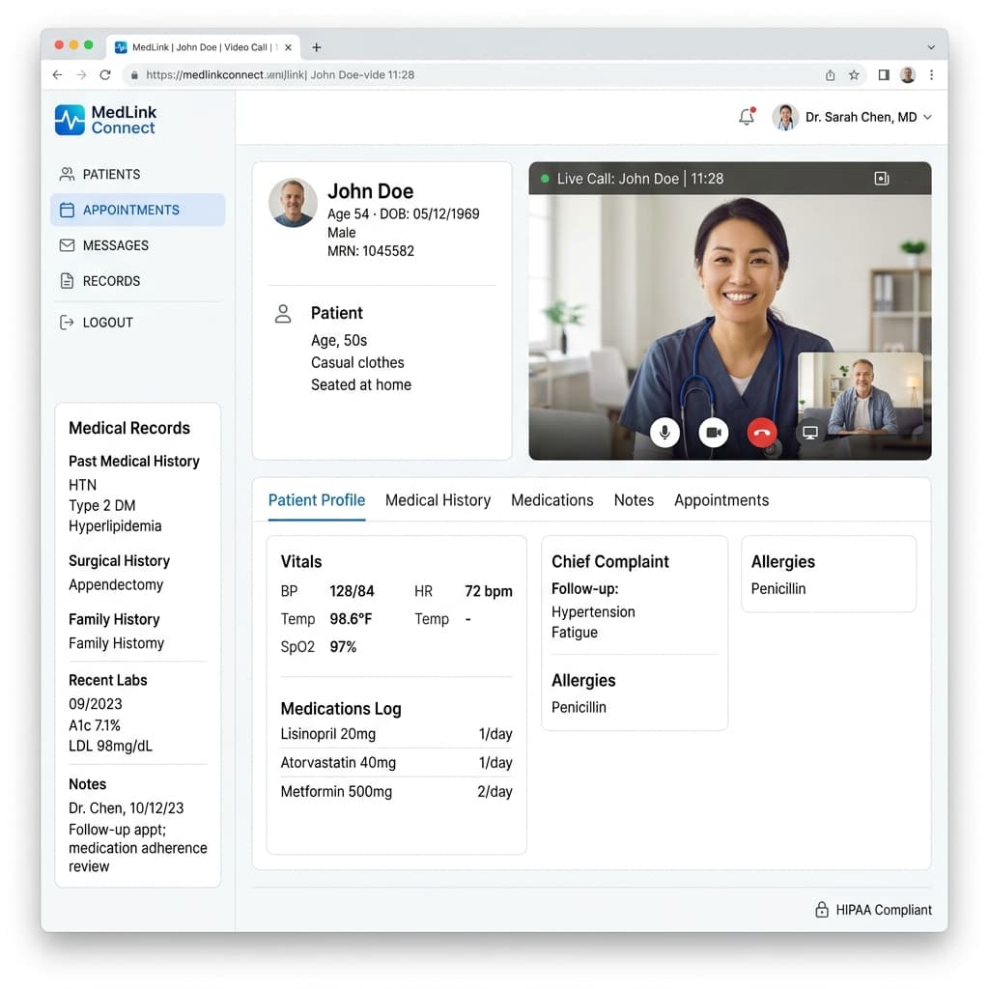Reload the browser page
This screenshot has width=989, height=989.
tap(105, 75)
